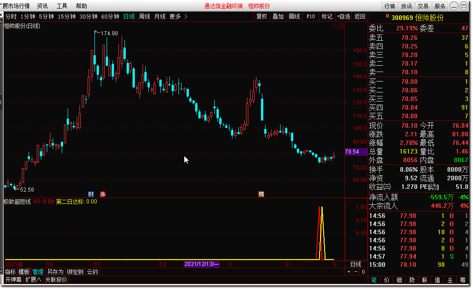Open the 工具 menu
Screen dimensions: 473x289
coord(62,6)
